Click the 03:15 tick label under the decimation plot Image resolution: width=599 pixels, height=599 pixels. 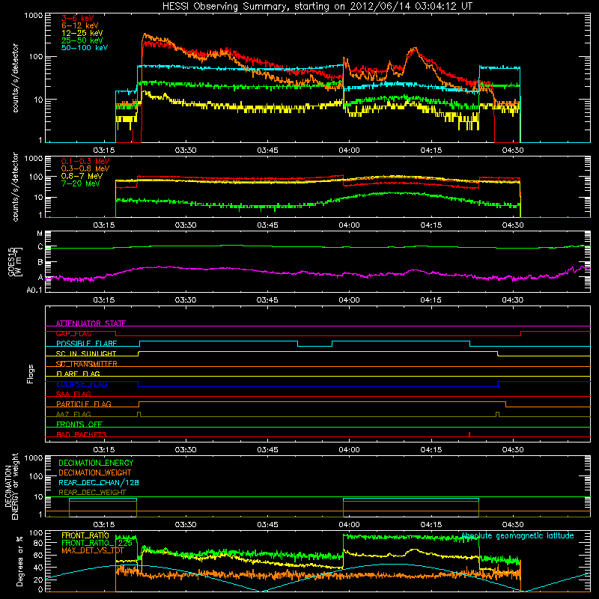(x=104, y=525)
